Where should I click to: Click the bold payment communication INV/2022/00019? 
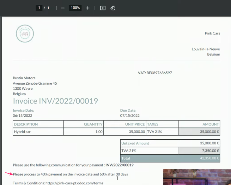point(119,165)
